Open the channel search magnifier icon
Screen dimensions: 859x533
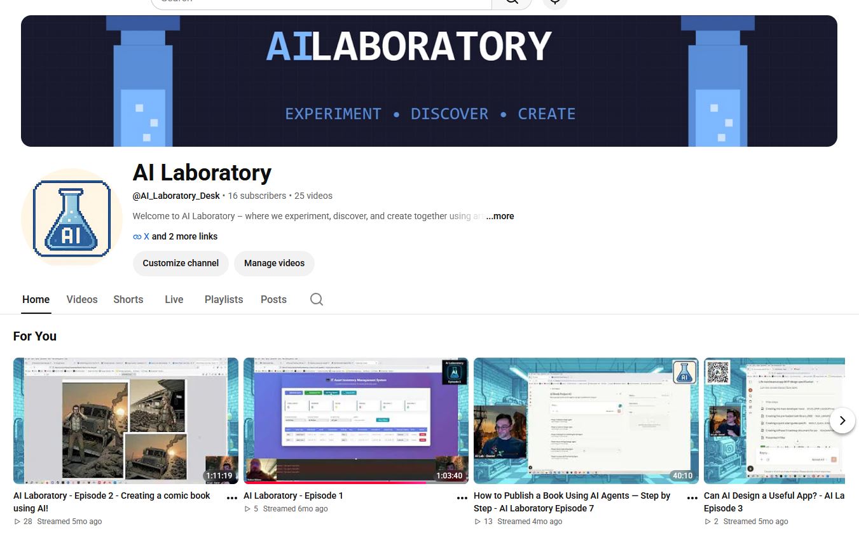(x=317, y=299)
